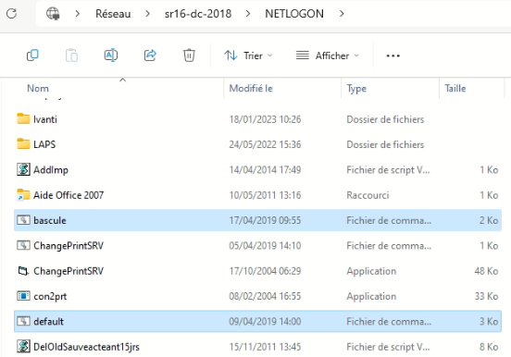
Task: Click the con2prt application icon
Action: (23, 296)
